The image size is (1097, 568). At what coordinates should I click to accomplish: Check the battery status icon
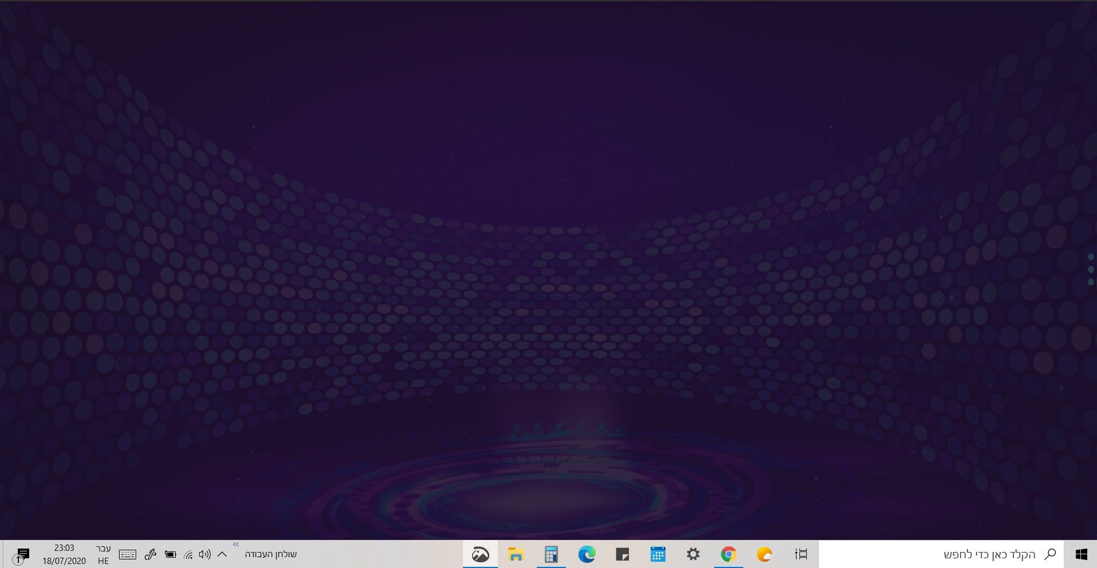(x=170, y=554)
